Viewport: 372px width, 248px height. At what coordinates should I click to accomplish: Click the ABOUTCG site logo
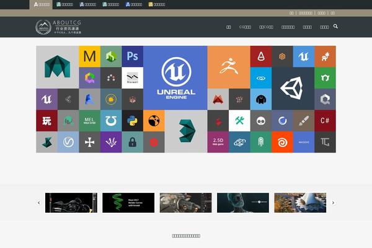click(x=58, y=27)
